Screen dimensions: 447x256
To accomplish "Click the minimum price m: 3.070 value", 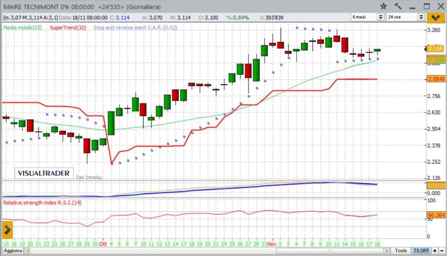I will click(x=152, y=17).
